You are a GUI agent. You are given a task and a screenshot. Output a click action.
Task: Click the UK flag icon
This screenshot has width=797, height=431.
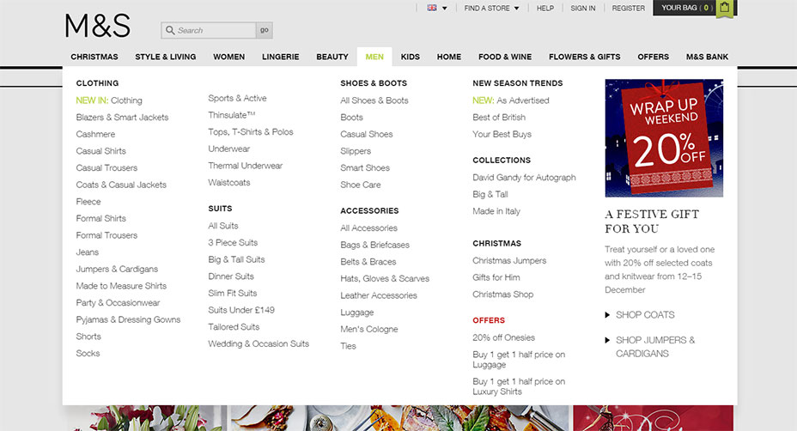432,8
